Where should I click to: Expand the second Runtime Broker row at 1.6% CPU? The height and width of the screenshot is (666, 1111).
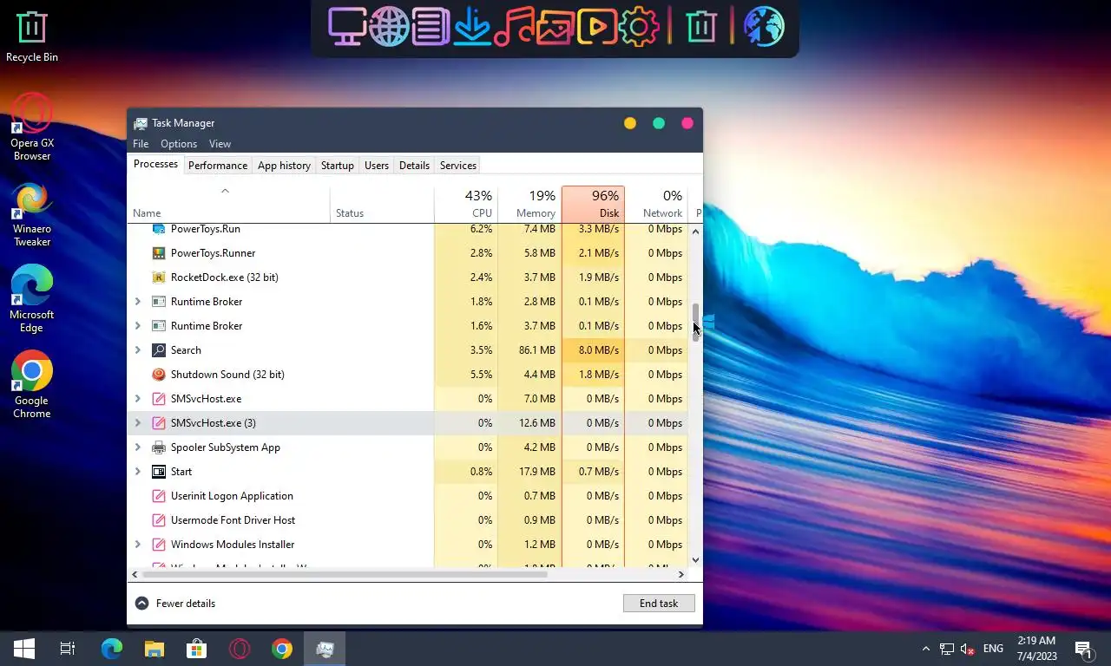tap(138, 326)
